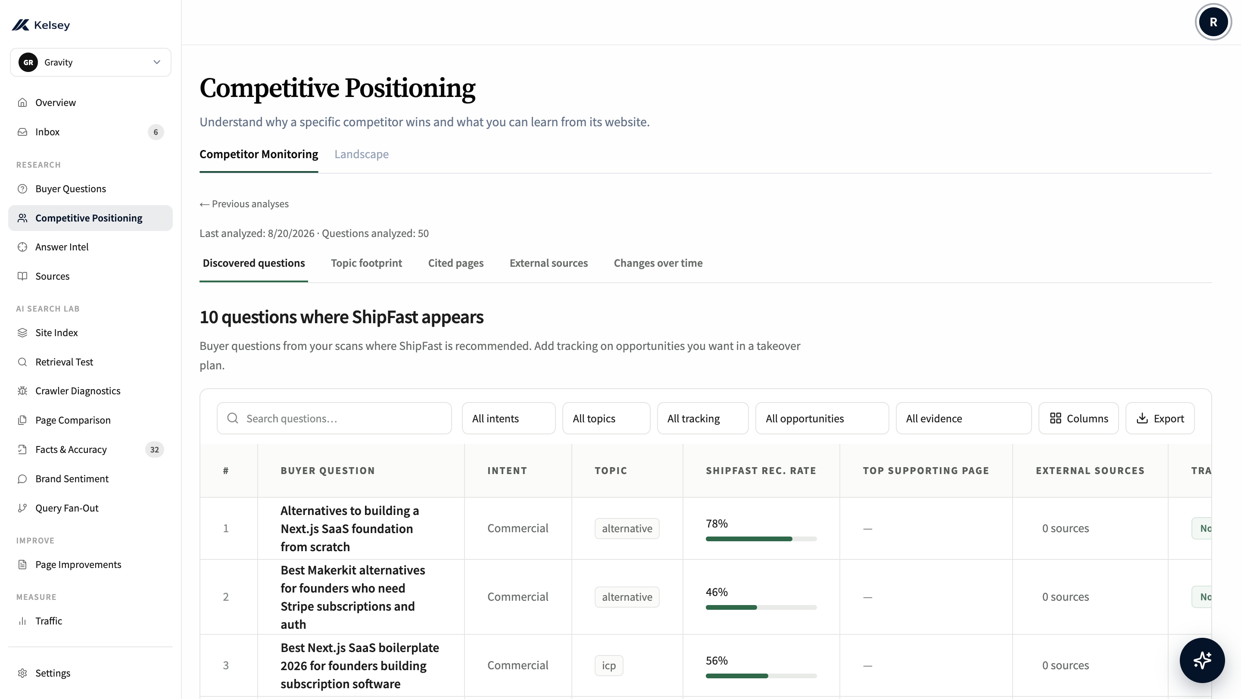Switch to the Landscape tab
The height and width of the screenshot is (699, 1241).
pos(362,154)
